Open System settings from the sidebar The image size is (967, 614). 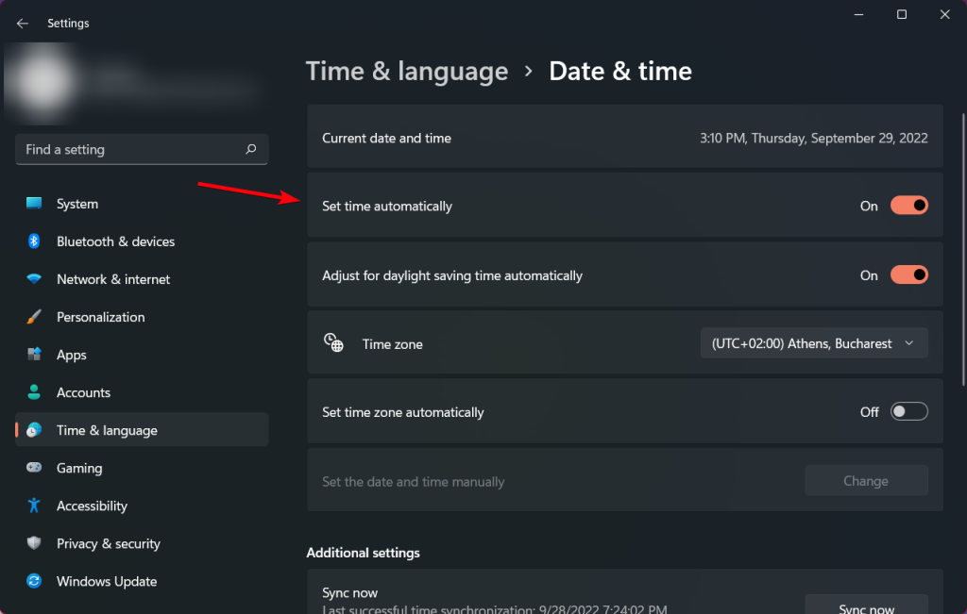tap(35, 204)
